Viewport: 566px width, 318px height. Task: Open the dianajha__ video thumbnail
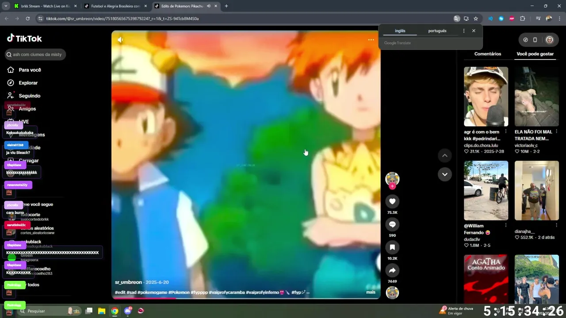point(537,190)
